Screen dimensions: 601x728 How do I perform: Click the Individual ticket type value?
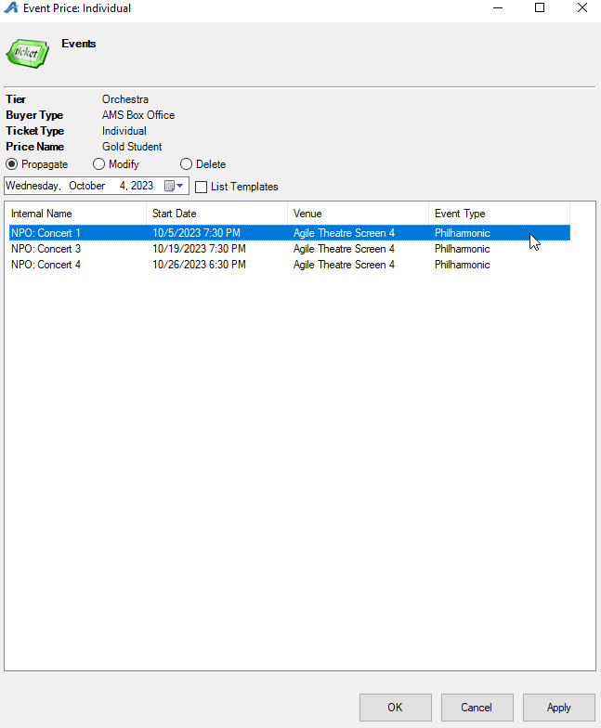click(x=124, y=131)
